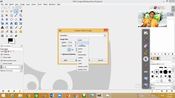
Task: Pick the red pen in the floating annotation bar
Action: (x=146, y=39)
